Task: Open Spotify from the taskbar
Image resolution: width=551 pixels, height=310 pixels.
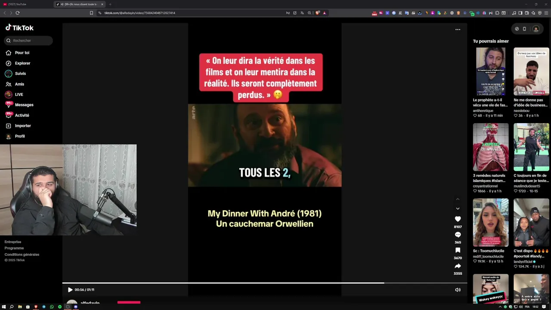Action: click(59, 307)
